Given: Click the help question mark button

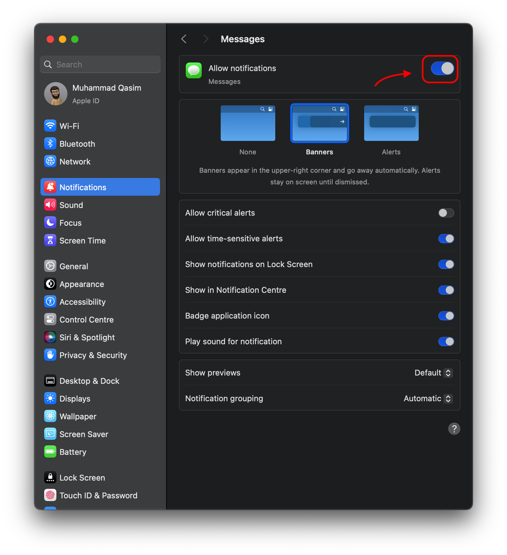Looking at the screenshot, I should coord(454,429).
